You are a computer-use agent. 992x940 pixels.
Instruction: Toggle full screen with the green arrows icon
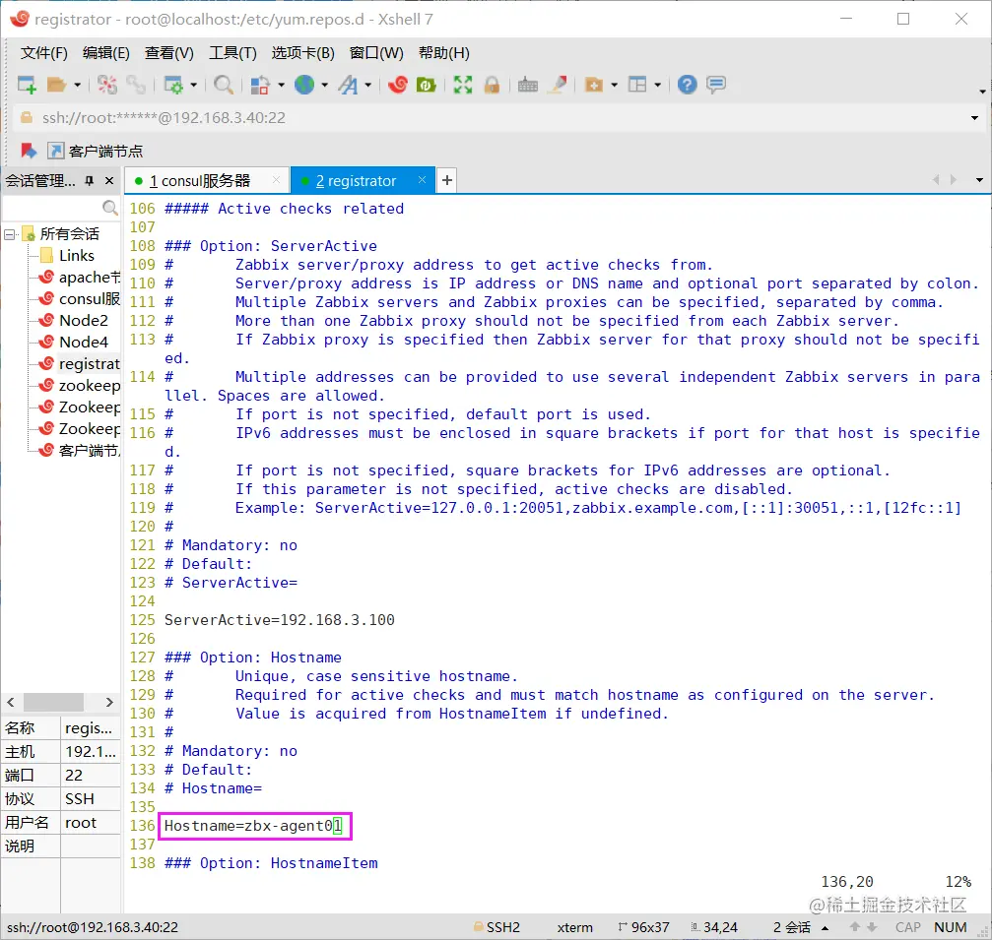pos(463,84)
